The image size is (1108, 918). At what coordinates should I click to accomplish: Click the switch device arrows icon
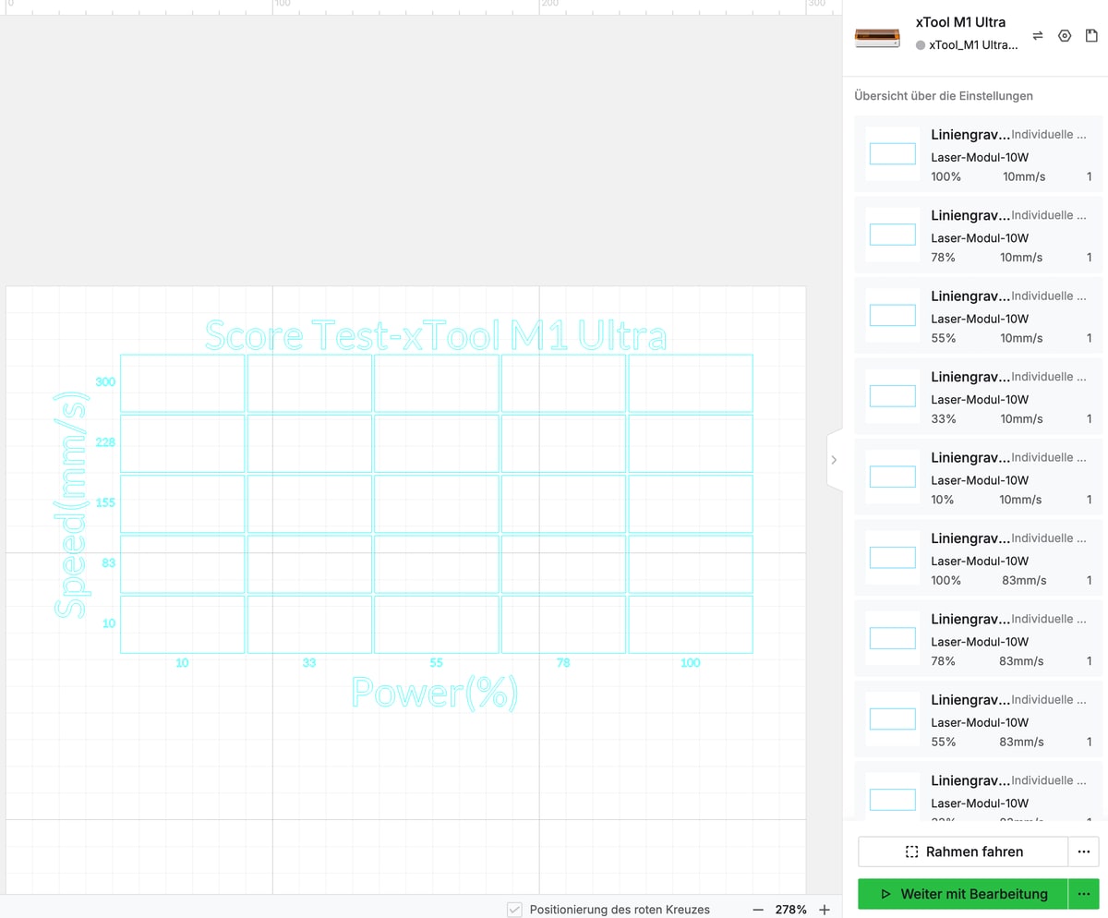click(x=1037, y=36)
